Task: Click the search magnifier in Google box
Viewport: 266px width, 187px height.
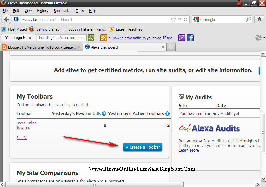Action: click(248, 19)
